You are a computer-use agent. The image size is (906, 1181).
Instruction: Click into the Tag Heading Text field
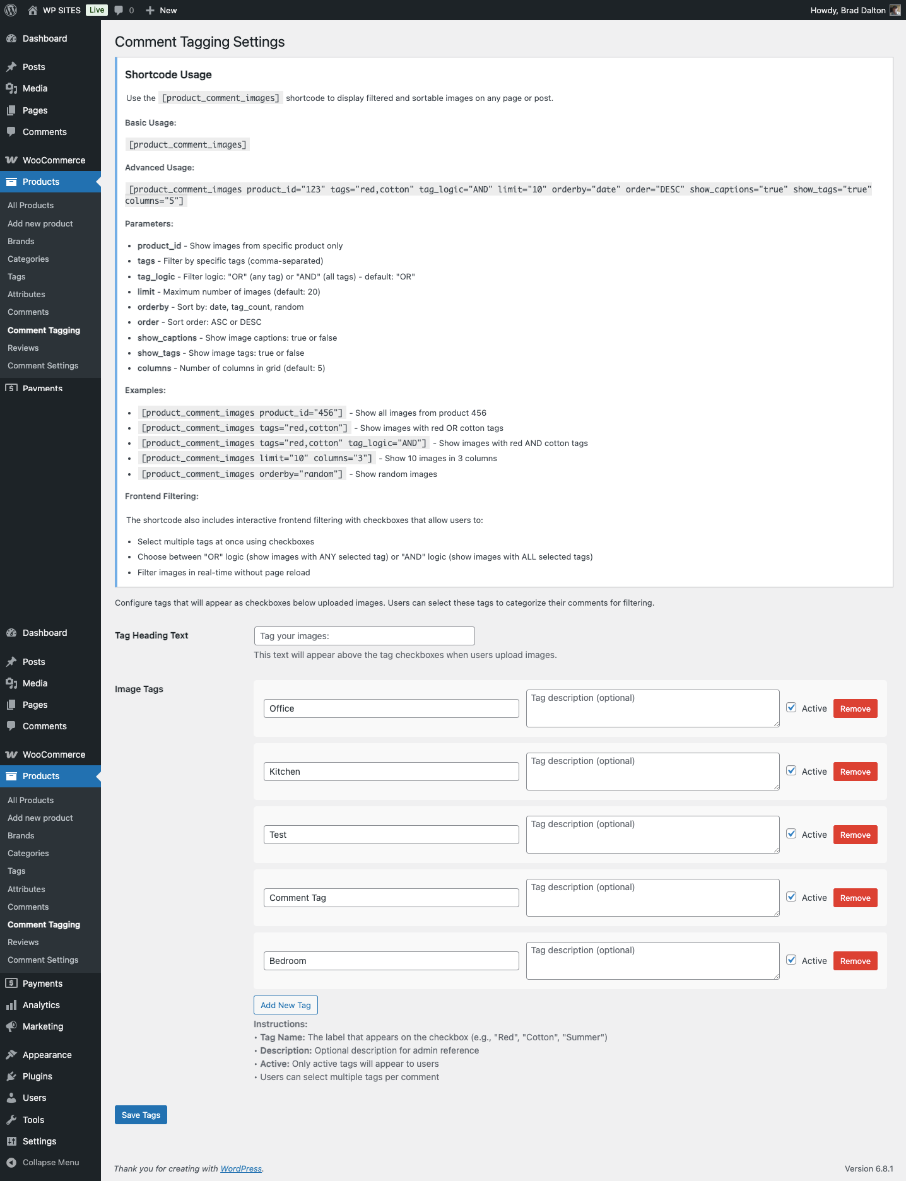tap(364, 636)
